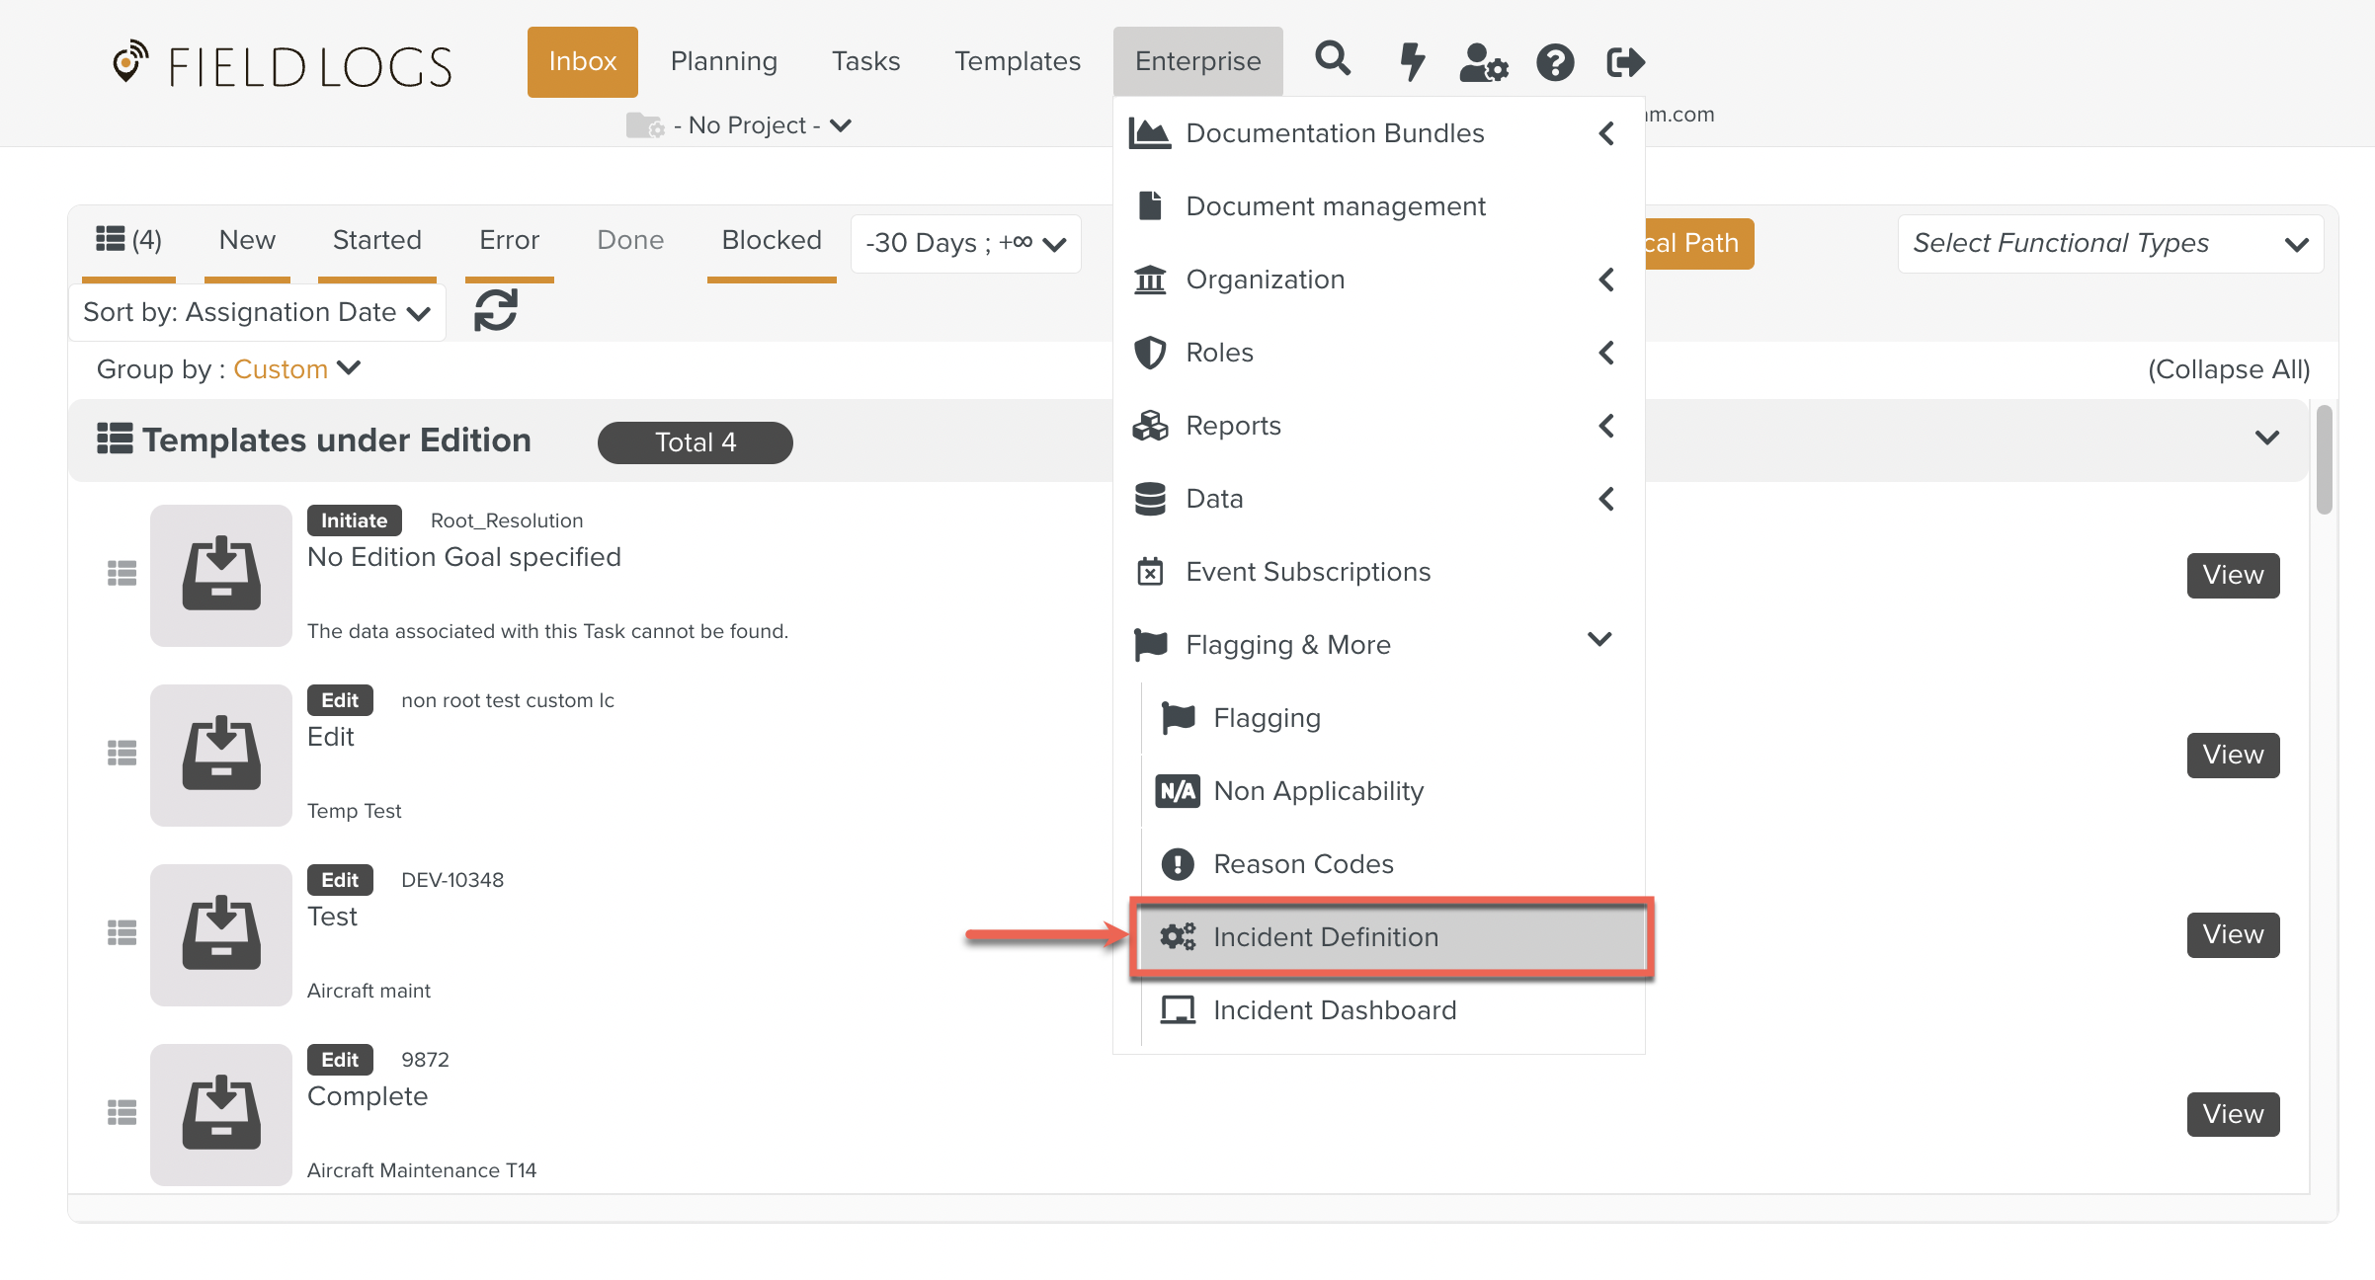Click the logout icon
Image resolution: width=2375 pixels, height=1280 pixels.
point(1626,62)
